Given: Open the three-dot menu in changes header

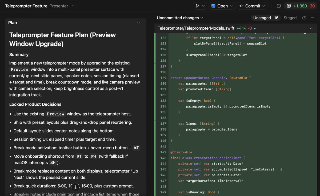Looking at the screenshot, I should (313, 18).
